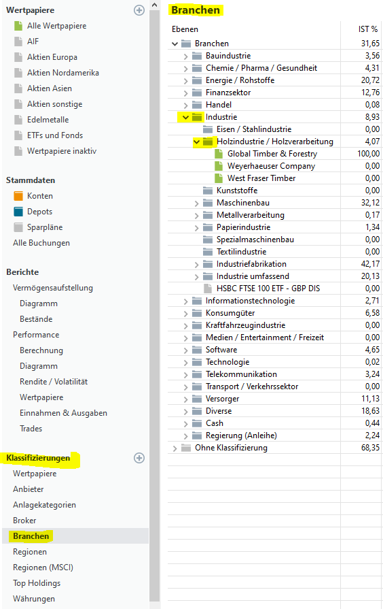Collapse the Holzindustrie / Holzverarbeitung node

tap(196, 142)
